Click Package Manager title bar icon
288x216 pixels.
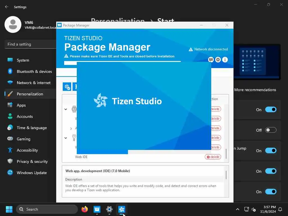[x=59, y=25]
